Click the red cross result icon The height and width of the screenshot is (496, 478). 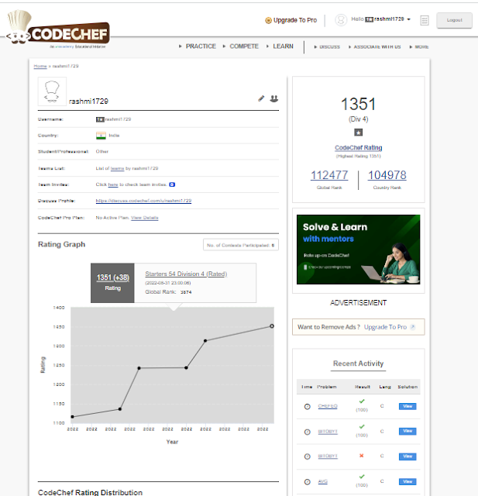click(x=361, y=456)
